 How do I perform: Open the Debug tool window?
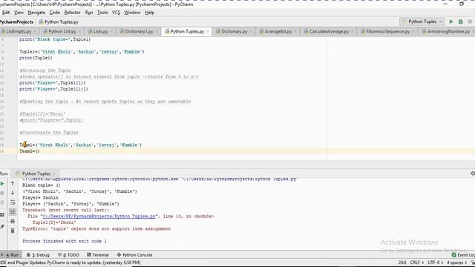(38, 255)
